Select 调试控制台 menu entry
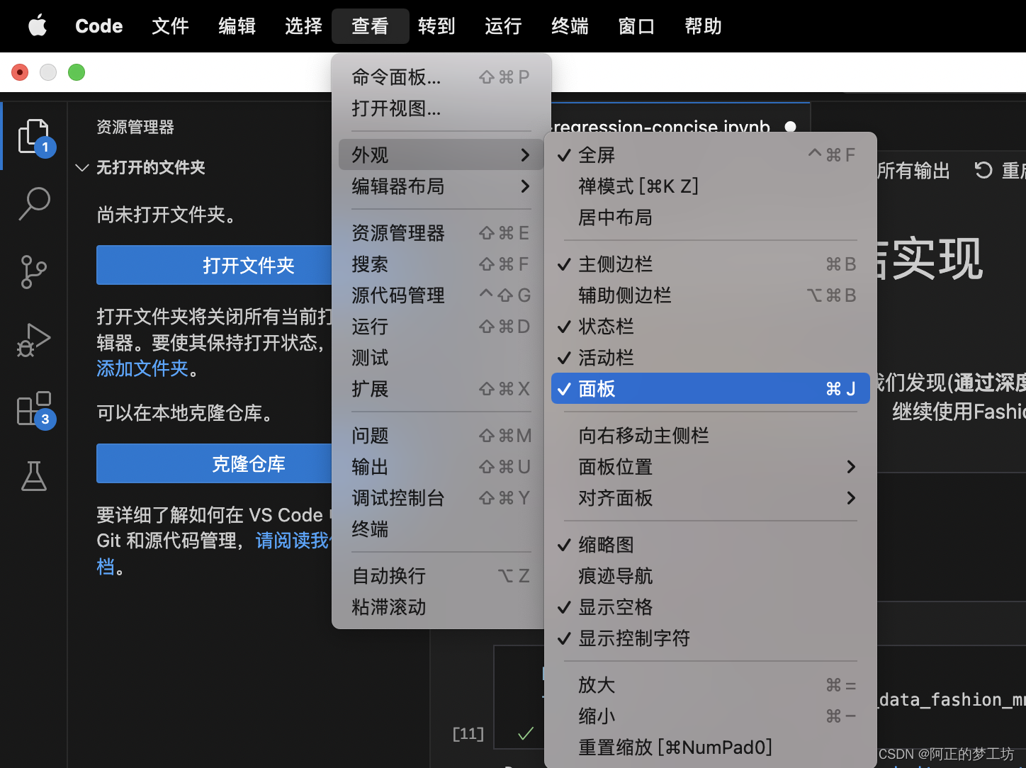 tap(441, 497)
